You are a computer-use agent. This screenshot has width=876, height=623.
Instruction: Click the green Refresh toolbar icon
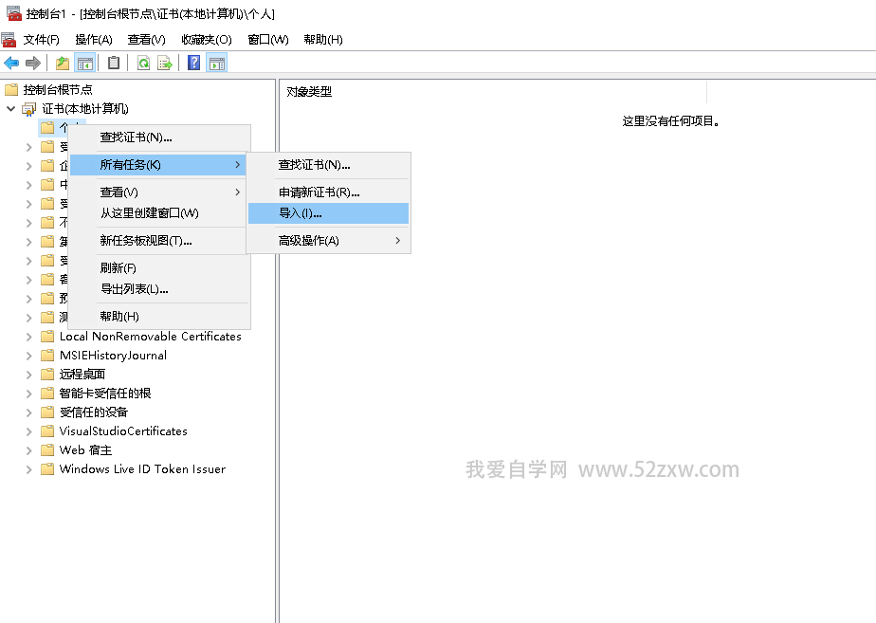[x=143, y=64]
